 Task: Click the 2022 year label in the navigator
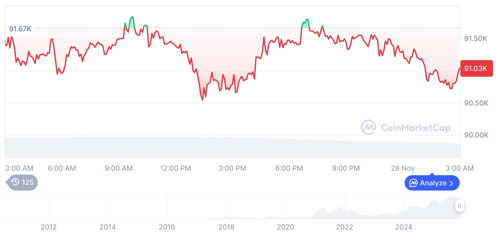[345, 227]
